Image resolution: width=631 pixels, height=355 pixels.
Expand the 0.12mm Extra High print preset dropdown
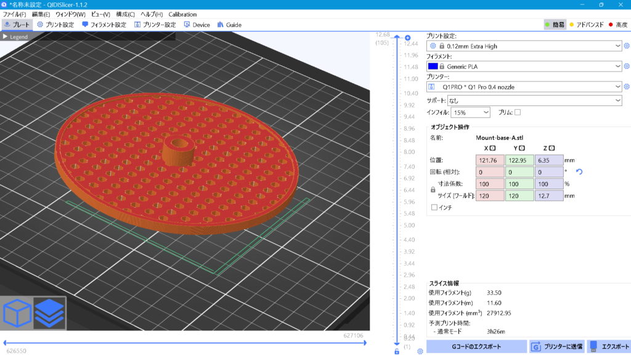coord(618,46)
